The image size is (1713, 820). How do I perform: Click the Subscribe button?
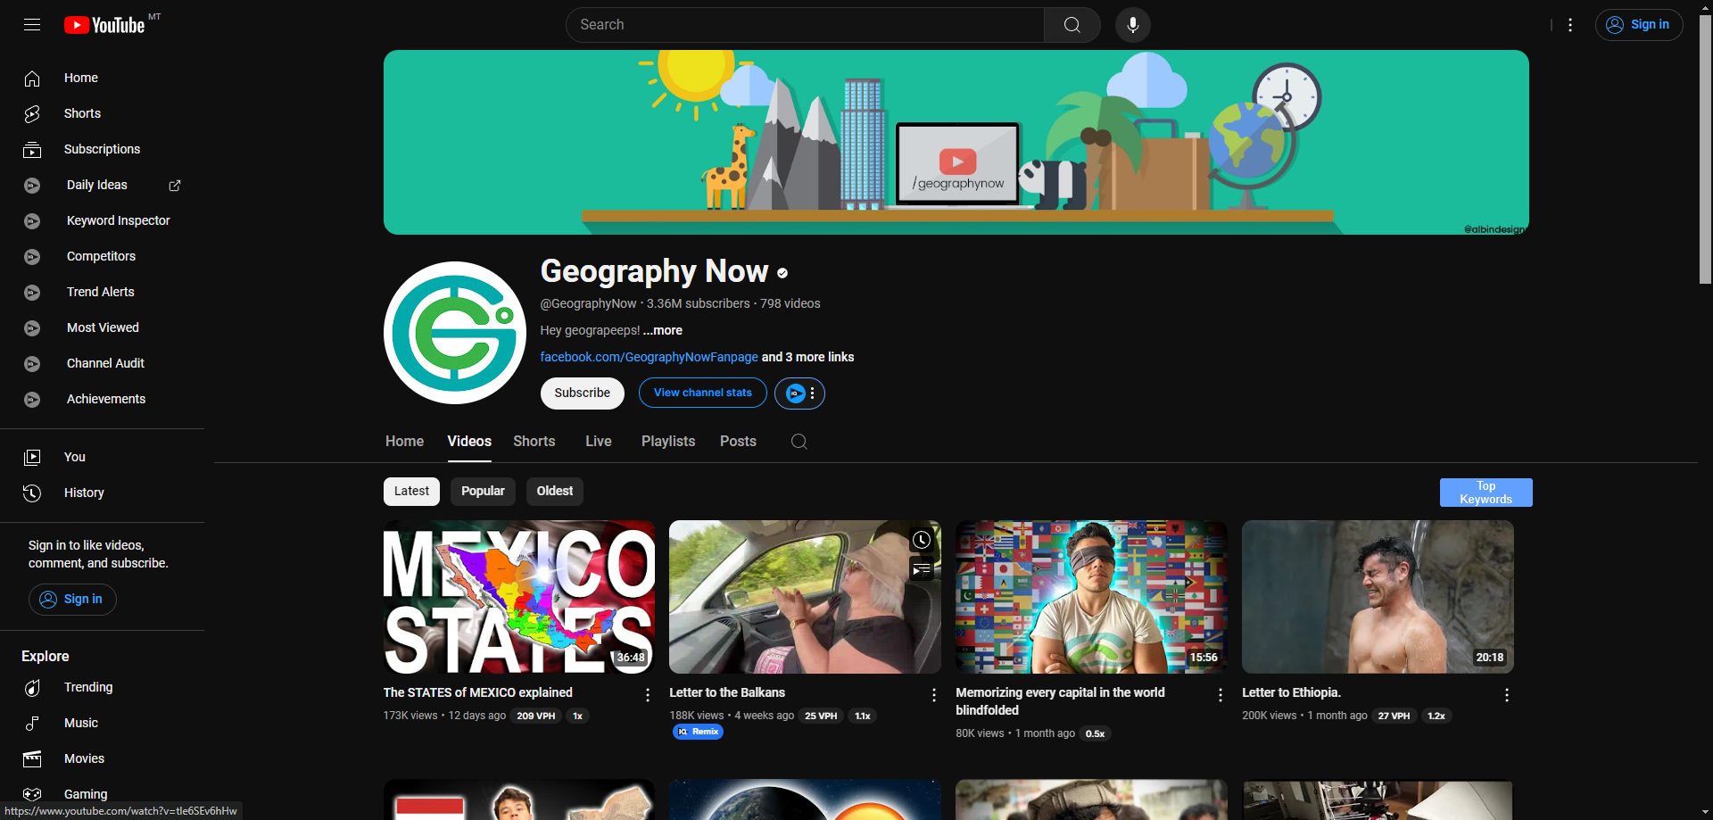pyautogui.click(x=582, y=393)
